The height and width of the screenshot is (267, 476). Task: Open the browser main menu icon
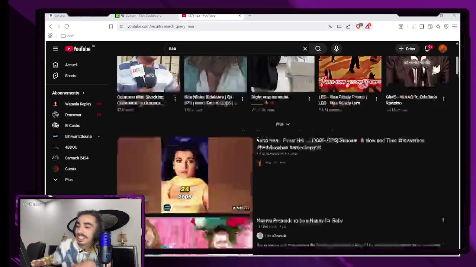click(454, 26)
